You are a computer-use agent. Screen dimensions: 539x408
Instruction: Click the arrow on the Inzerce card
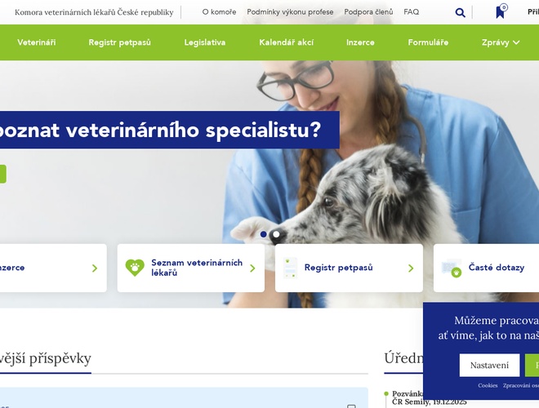95,268
